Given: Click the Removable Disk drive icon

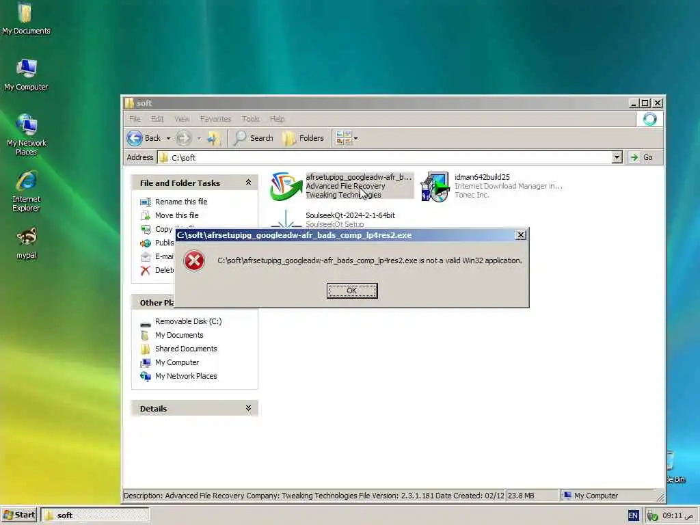Looking at the screenshot, I should click(x=146, y=323).
